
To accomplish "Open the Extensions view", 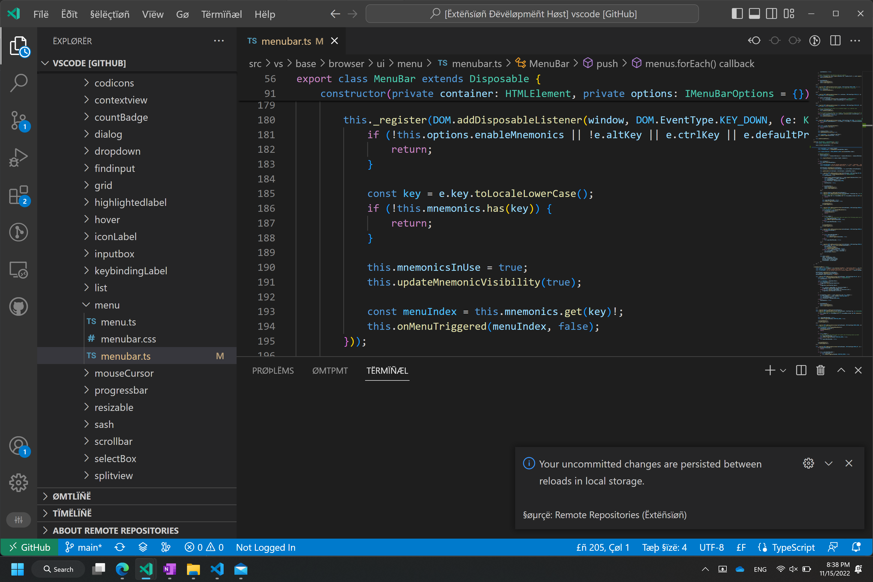I will [x=19, y=195].
